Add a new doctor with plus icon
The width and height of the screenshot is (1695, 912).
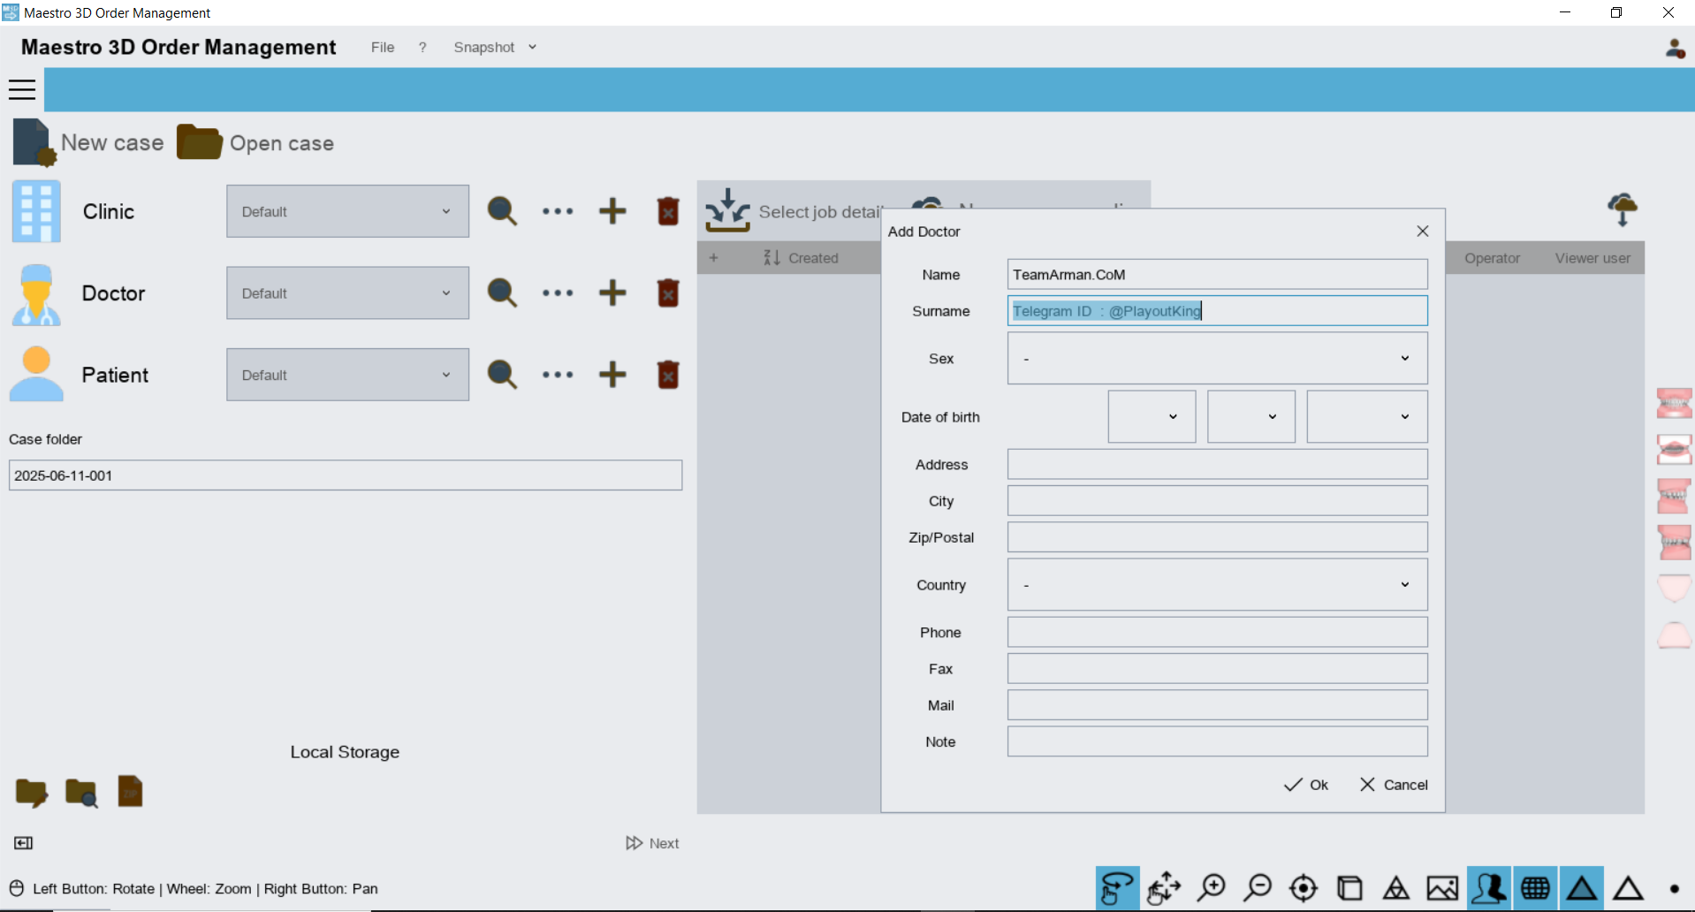tap(612, 293)
